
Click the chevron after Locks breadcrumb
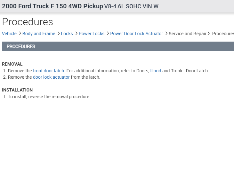76,33
